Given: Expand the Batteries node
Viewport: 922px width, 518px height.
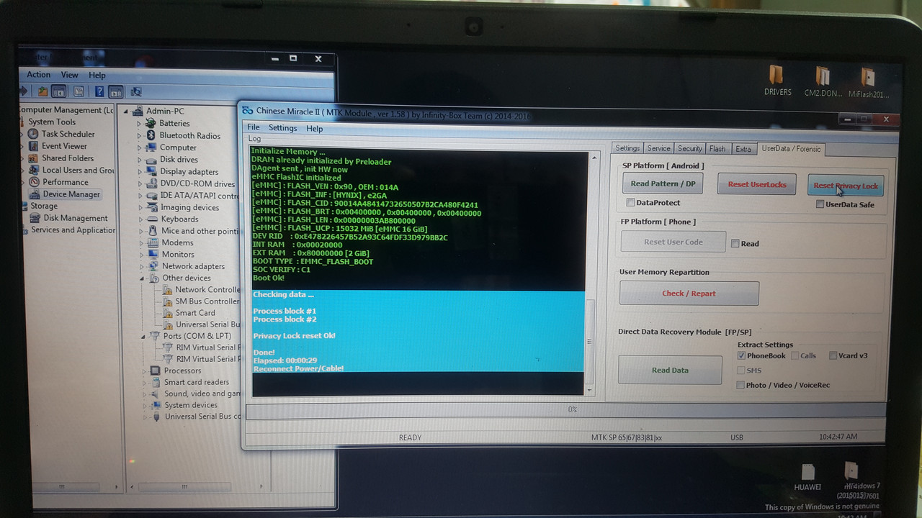Looking at the screenshot, I should [x=140, y=124].
